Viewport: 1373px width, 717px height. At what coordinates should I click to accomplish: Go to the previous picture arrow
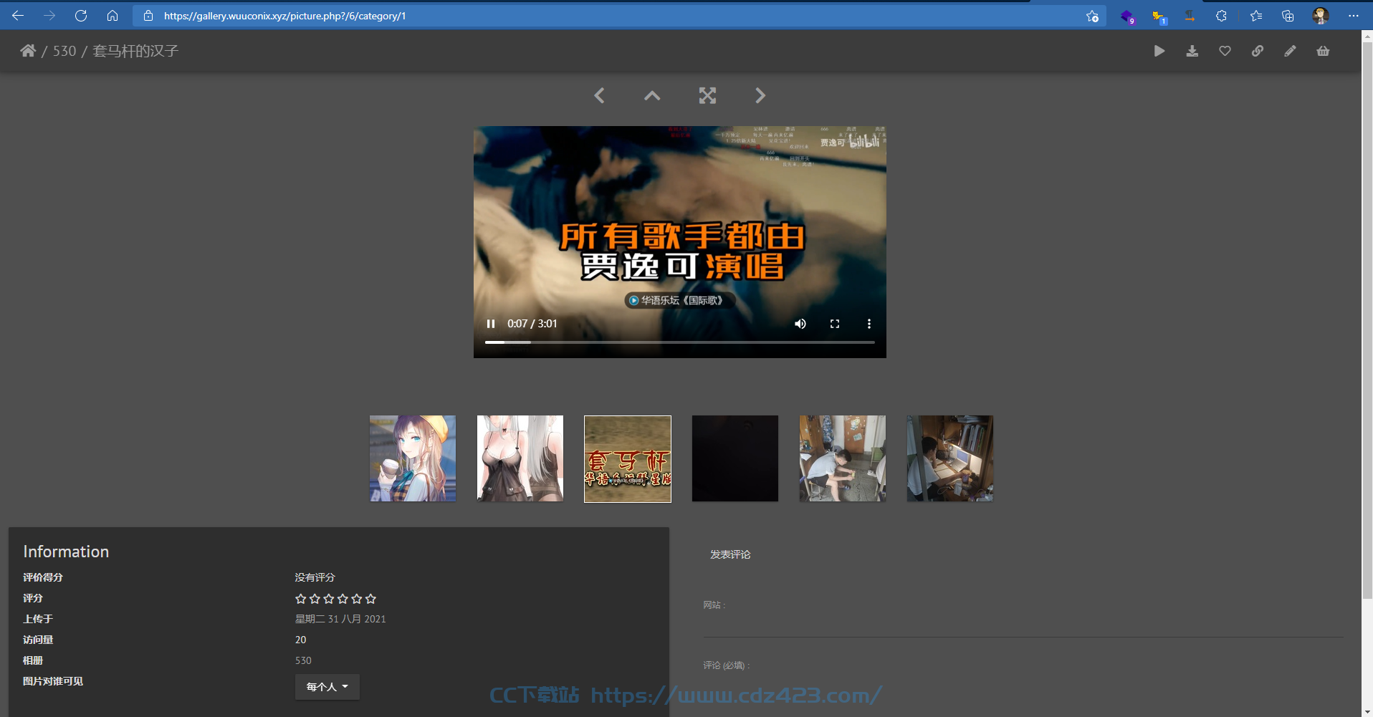(599, 95)
